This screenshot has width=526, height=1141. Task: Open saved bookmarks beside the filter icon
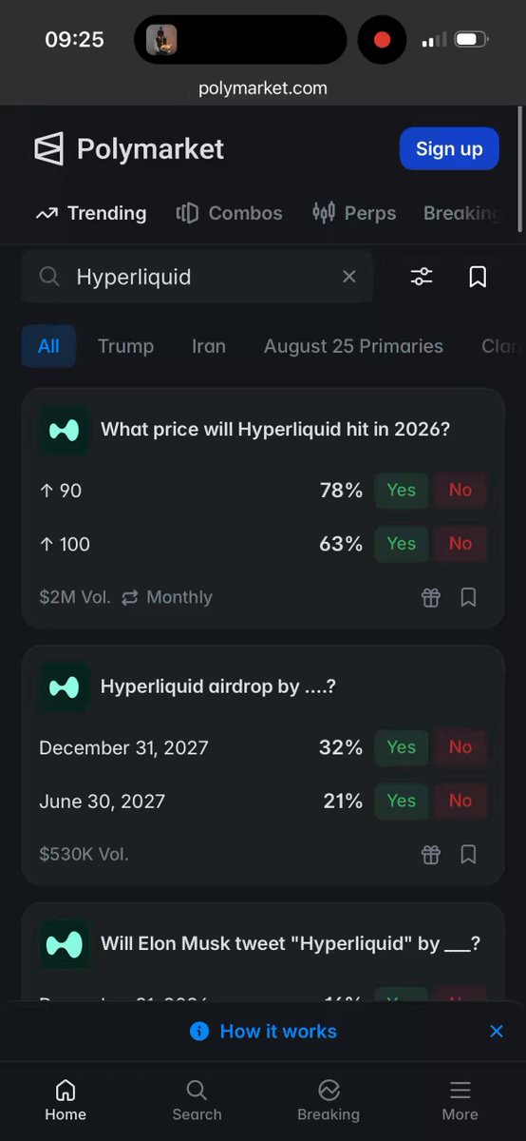tap(478, 277)
